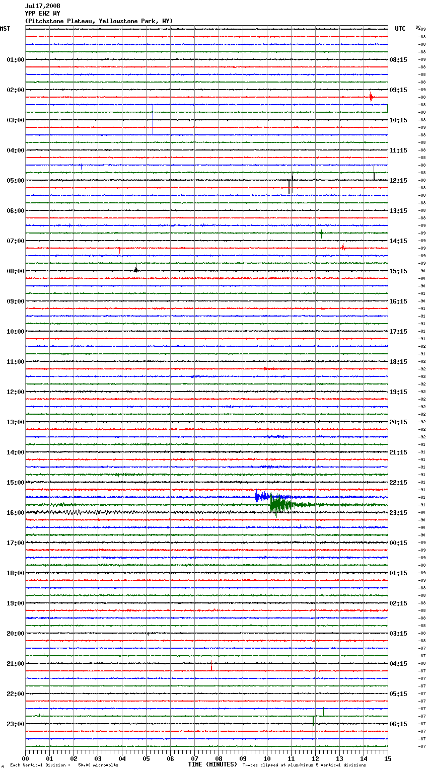Viewport: 428px width, 772px height.
Task: Select the 19:00 MST time label
Action: click(x=16, y=603)
